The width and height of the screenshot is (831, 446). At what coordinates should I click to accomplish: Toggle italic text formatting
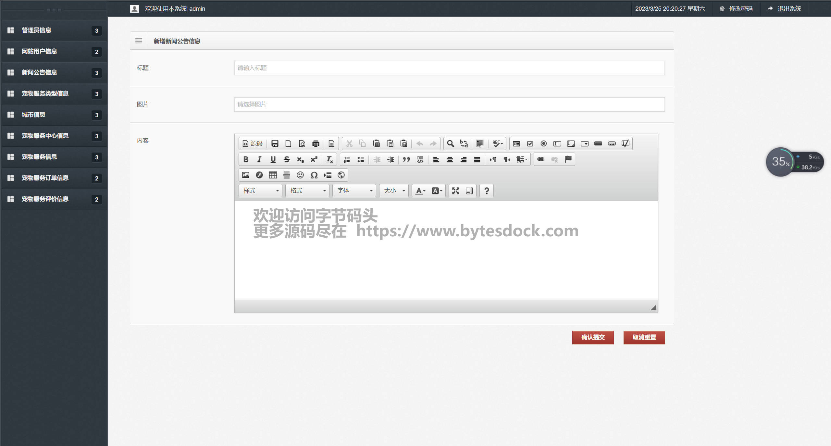(259, 159)
